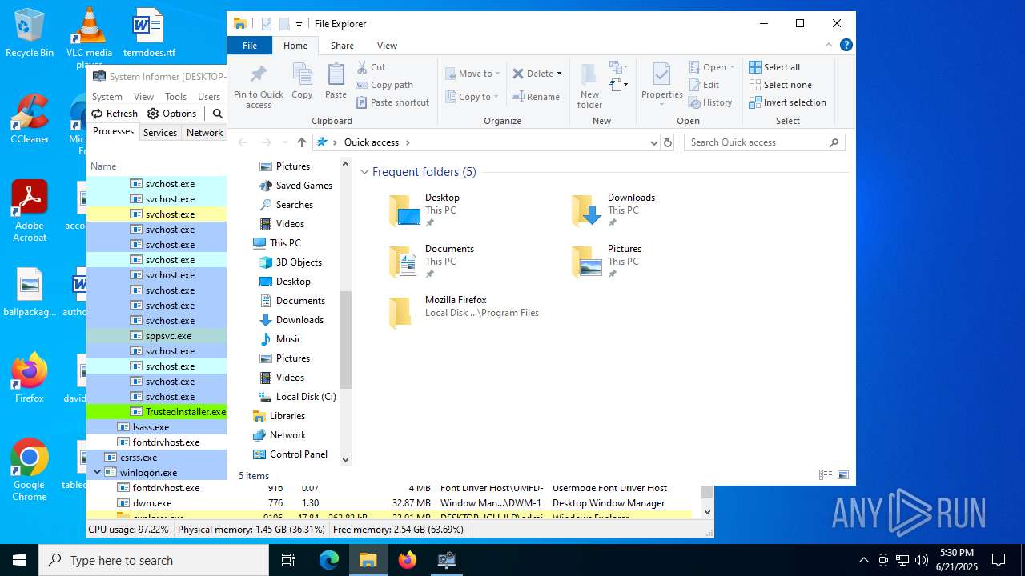Select termdoes.rtf desktop file
This screenshot has height=576, width=1025.
[149, 33]
